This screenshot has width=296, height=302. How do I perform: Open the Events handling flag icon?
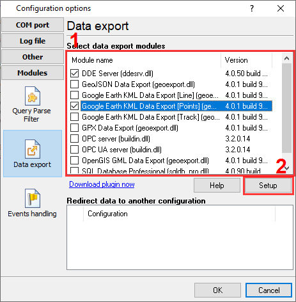[x=33, y=198]
